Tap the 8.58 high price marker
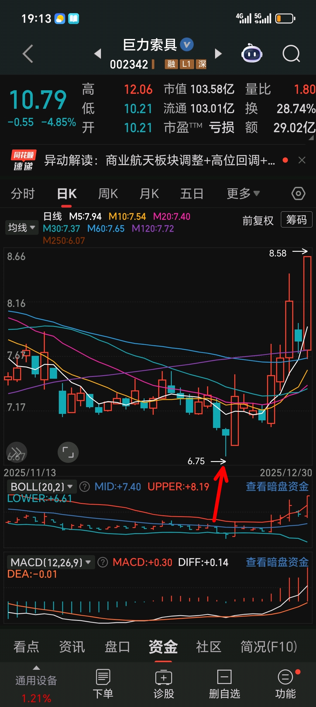316x707 pixels. pos(278,253)
